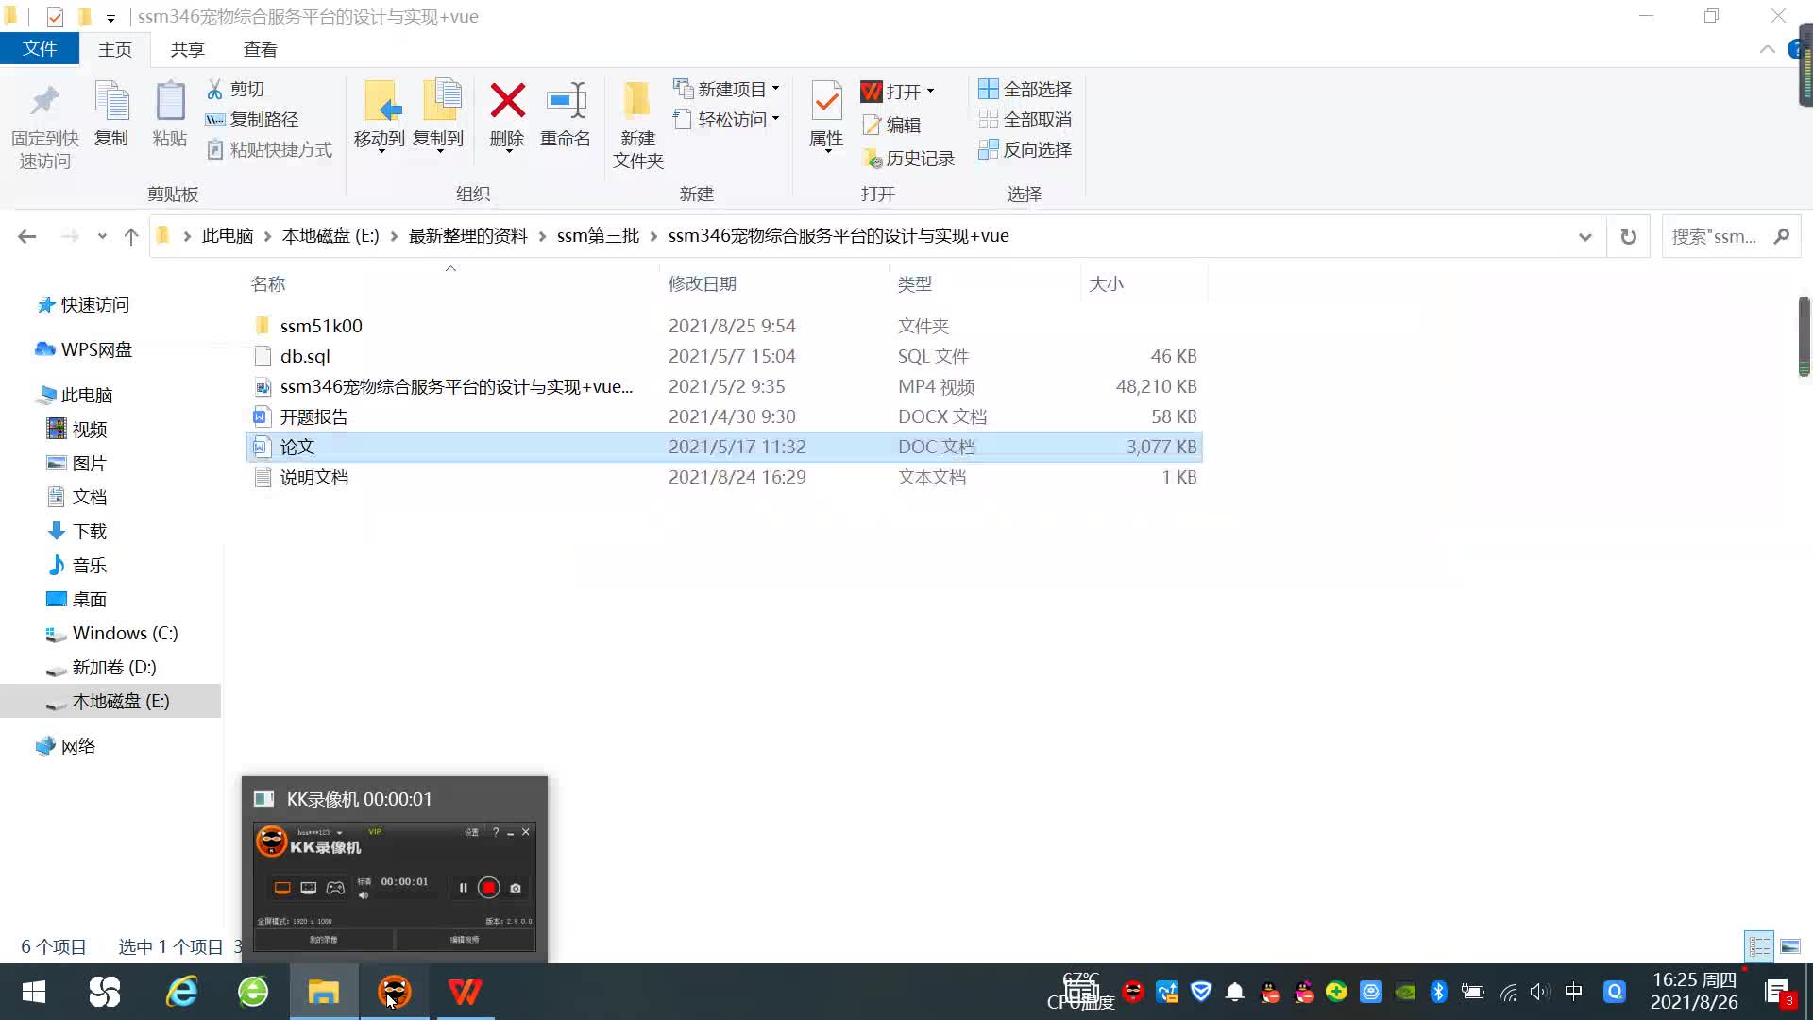Open the Share ribbon tab

(x=187, y=49)
